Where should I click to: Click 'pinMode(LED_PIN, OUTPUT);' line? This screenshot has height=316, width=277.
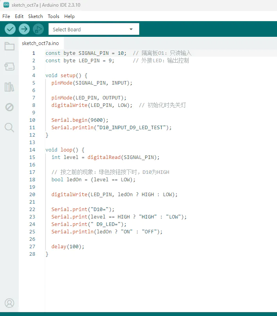[x=89, y=98]
